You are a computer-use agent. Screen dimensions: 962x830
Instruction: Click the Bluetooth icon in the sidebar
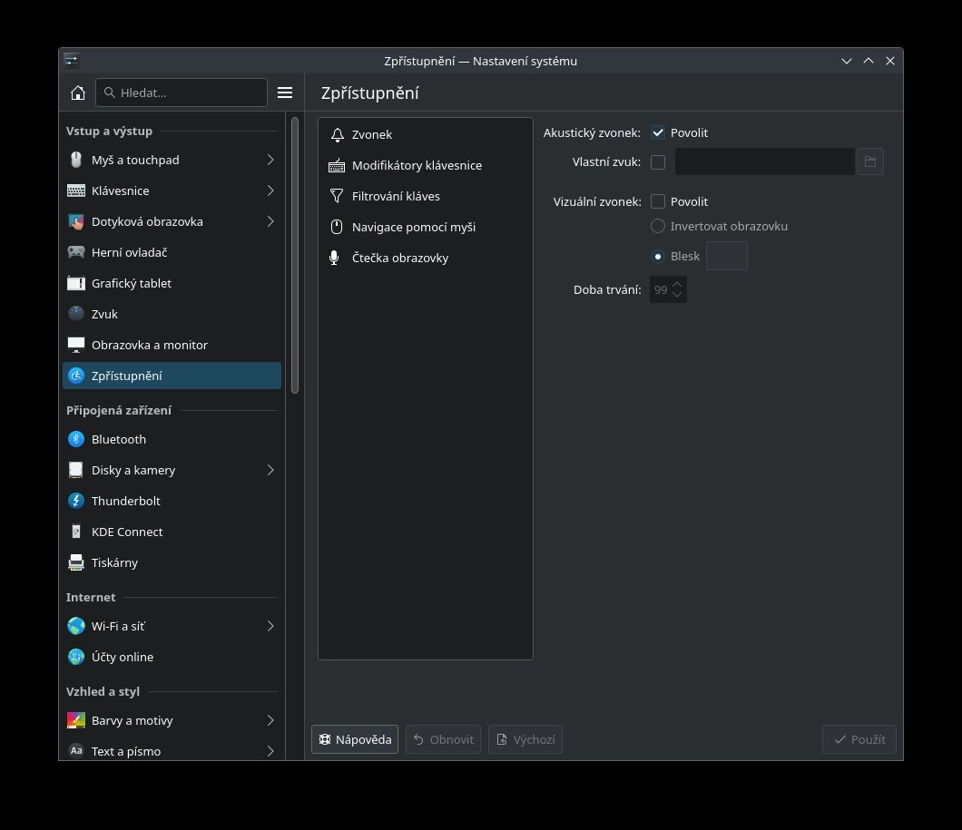(76, 439)
